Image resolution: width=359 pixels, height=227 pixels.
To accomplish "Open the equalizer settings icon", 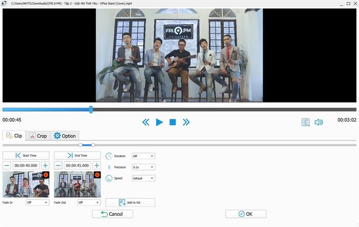I will point(306,122).
